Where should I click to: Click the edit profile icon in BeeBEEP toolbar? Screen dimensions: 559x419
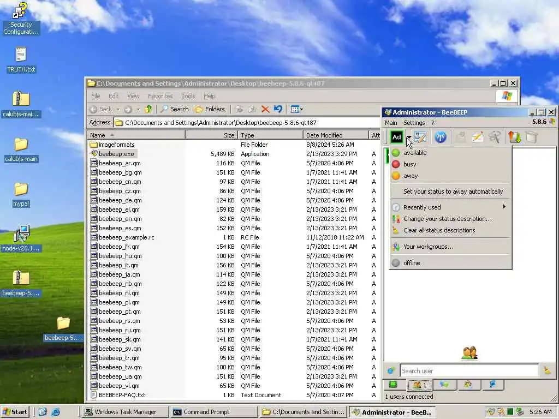point(420,137)
